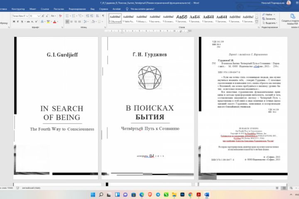Open the Конструктор (Design) ribbon tab
The image size is (299, 199).
coord(18,9)
